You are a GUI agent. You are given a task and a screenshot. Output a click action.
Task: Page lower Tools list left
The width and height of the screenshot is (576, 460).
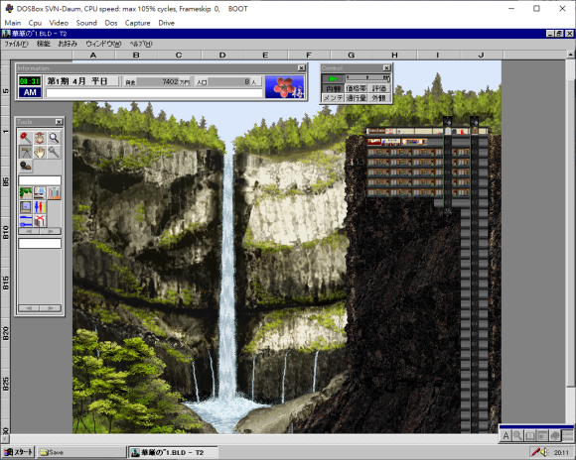point(29,308)
